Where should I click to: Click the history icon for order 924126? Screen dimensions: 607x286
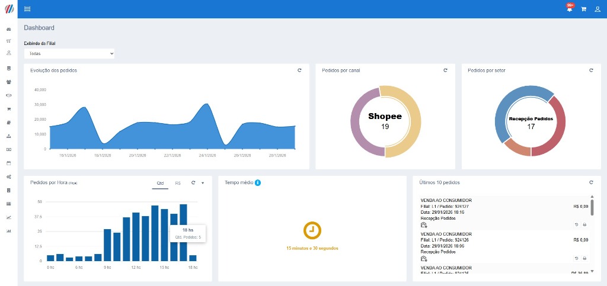577,259
